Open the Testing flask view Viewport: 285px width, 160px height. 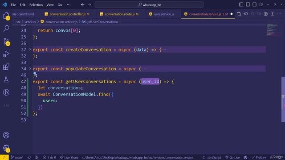[x=6, y=80]
